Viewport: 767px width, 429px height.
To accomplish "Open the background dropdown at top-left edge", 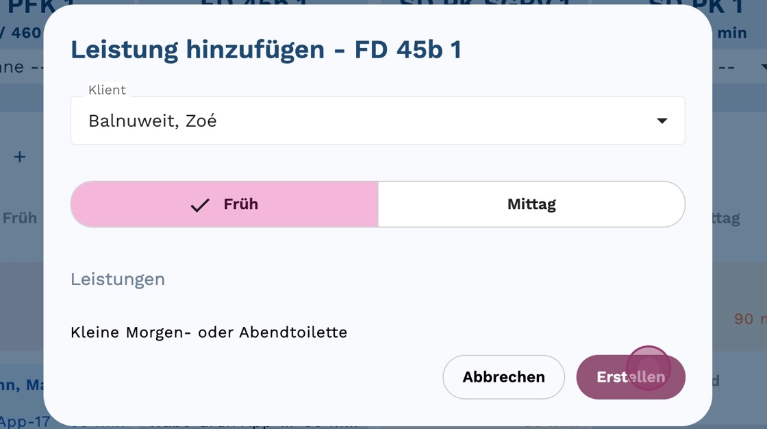I will [21, 67].
